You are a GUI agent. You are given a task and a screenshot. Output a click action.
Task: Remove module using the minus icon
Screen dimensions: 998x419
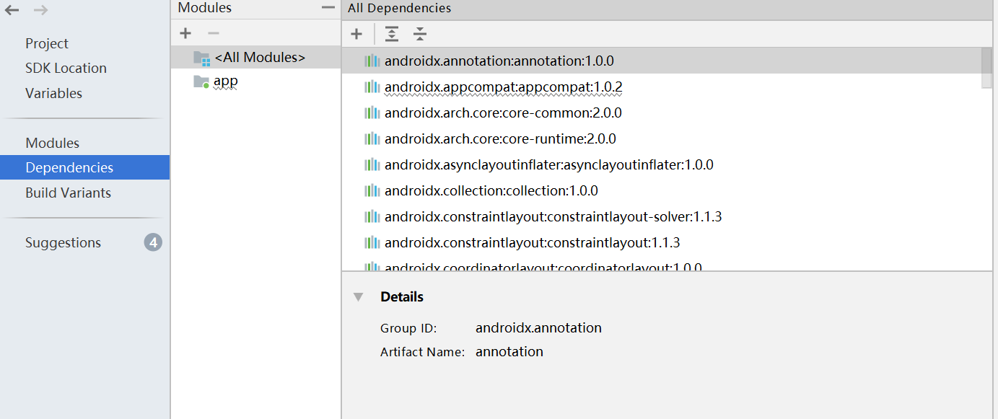(213, 33)
